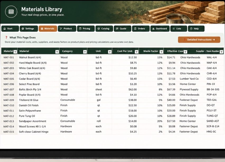
Task: Open the Unit column filter dropdown
Action: click(110, 52)
